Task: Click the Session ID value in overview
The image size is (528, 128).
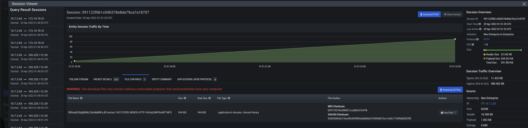Action: 504,19
